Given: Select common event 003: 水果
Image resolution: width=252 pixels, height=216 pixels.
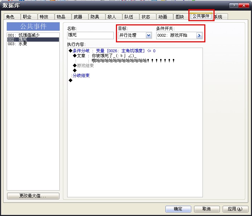Looking at the screenshot, I should [x=33, y=44].
